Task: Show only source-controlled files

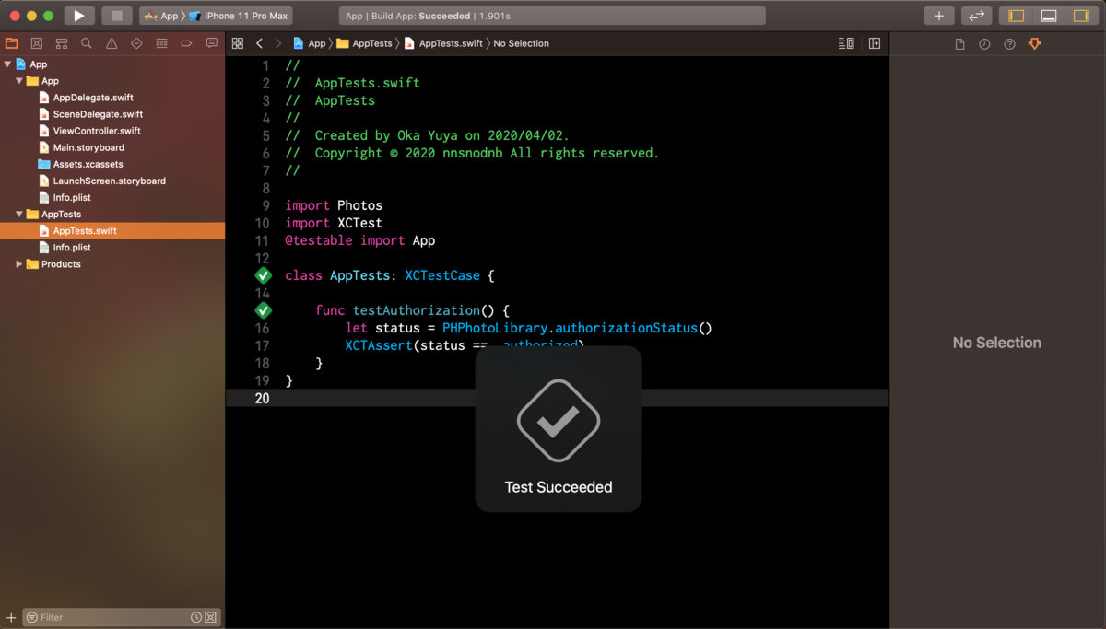Action: point(210,617)
